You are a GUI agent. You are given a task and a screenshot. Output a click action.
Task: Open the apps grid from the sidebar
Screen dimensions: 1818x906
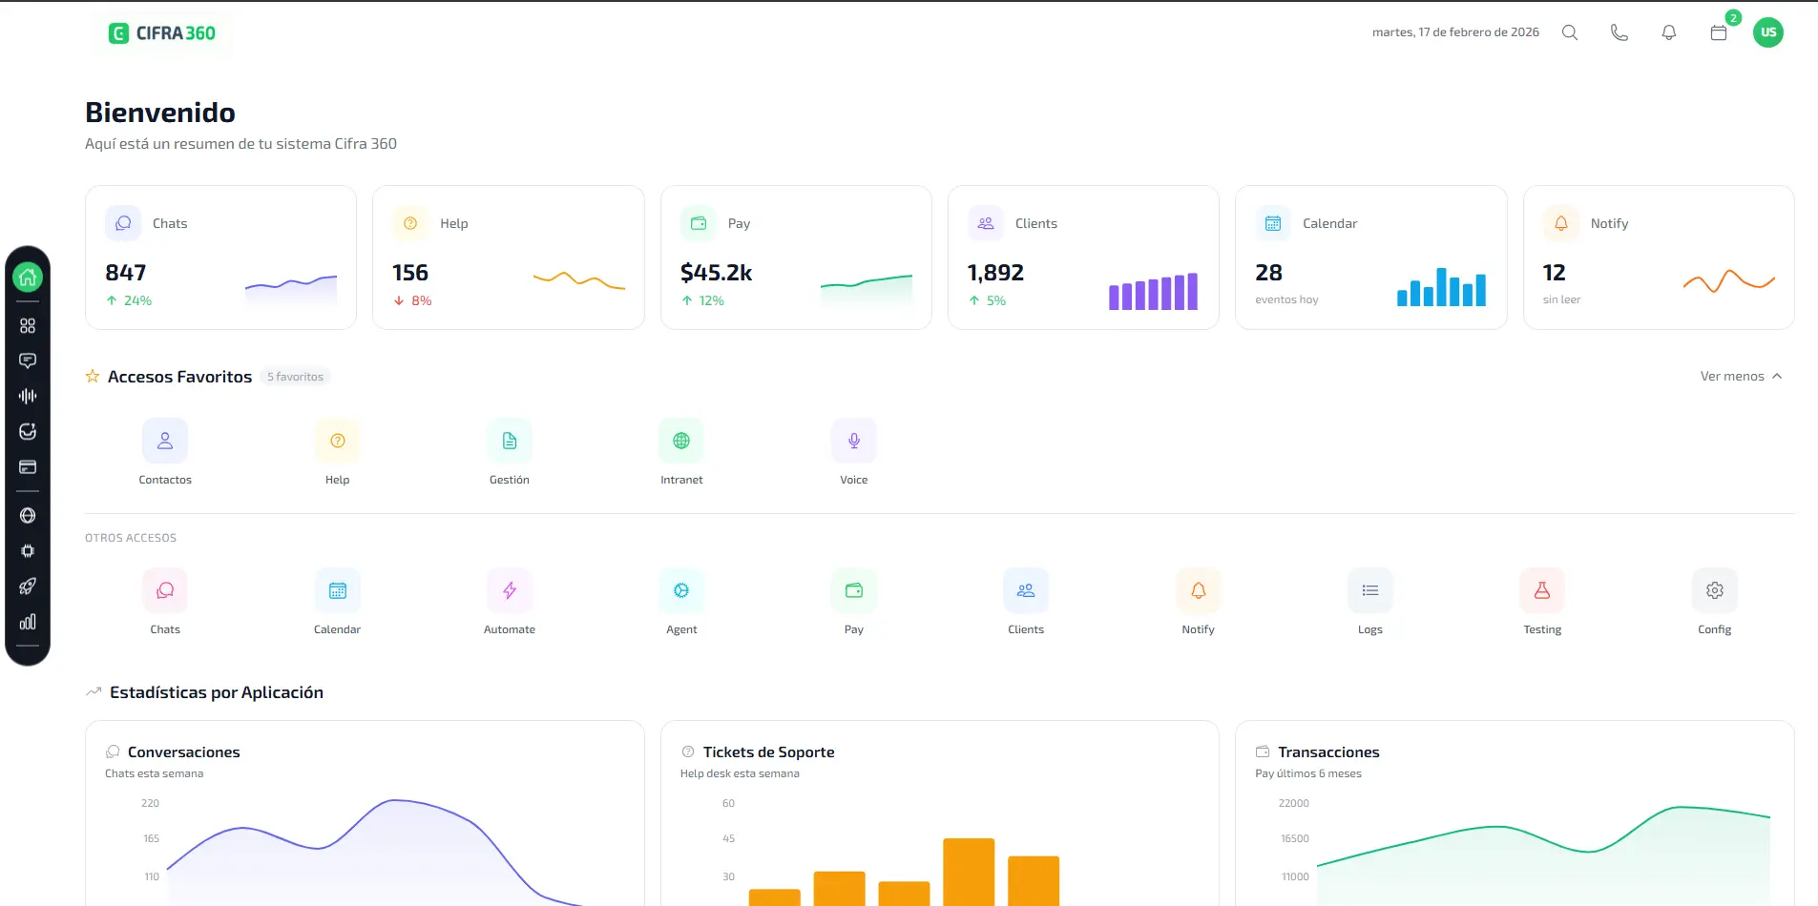[28, 325]
